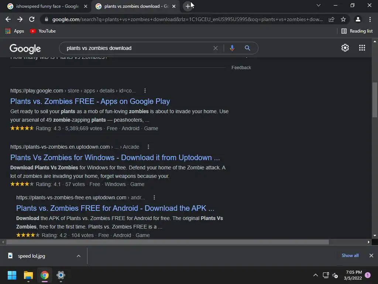Close the plants vs zombies tab
This screenshot has width=378, height=284.
coord(174,6)
